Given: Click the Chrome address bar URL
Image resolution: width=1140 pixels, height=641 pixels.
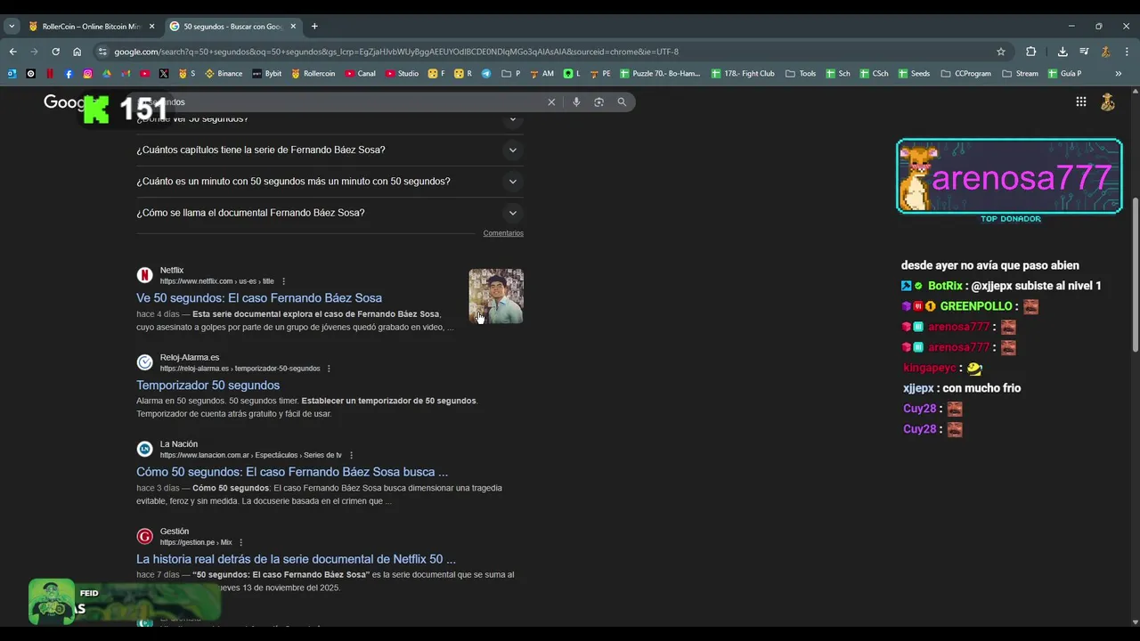Looking at the screenshot, I should pyautogui.click(x=396, y=52).
